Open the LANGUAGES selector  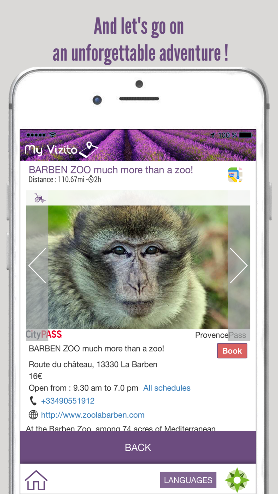pos(188,480)
